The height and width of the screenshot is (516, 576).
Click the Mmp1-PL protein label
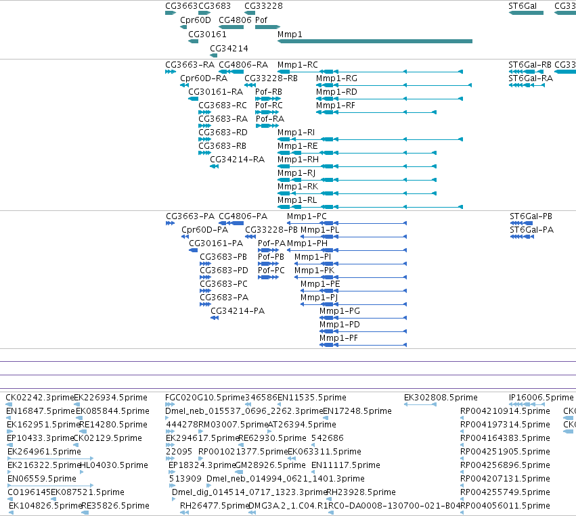click(320, 230)
